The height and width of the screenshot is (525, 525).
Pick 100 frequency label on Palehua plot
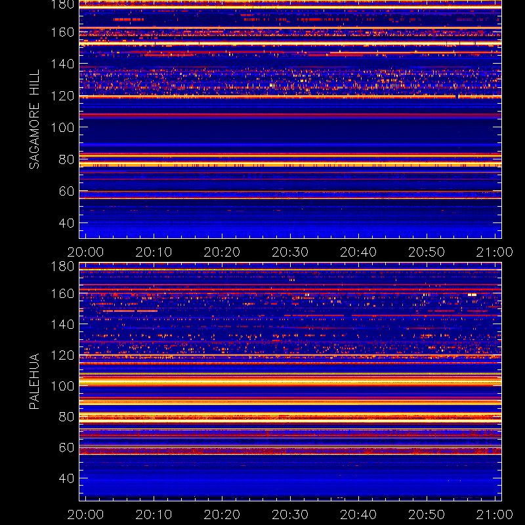[x=62, y=386]
